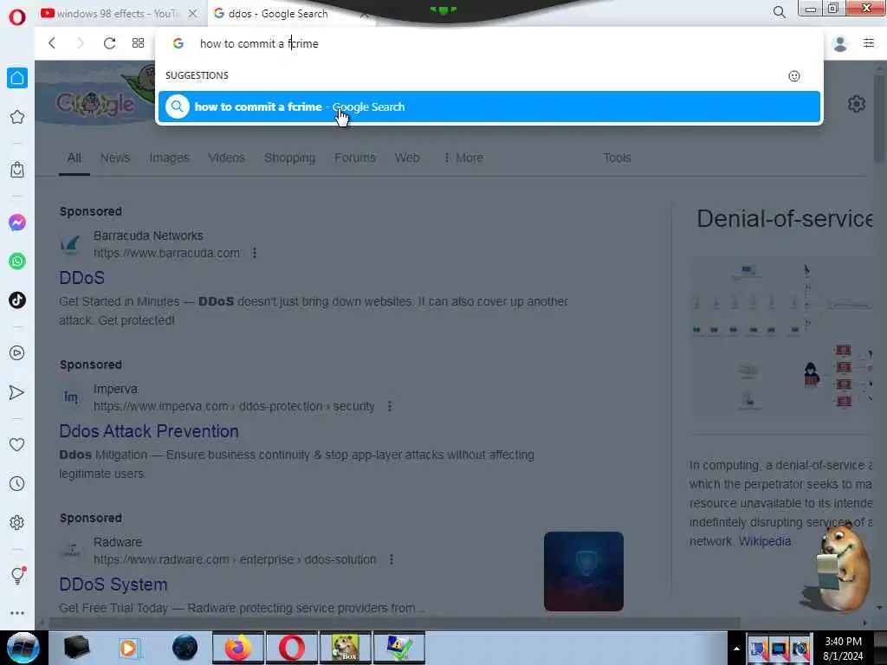Open the paper-plane Flow sidebar icon
Image resolution: width=887 pixels, height=665 pixels.
pyautogui.click(x=17, y=392)
